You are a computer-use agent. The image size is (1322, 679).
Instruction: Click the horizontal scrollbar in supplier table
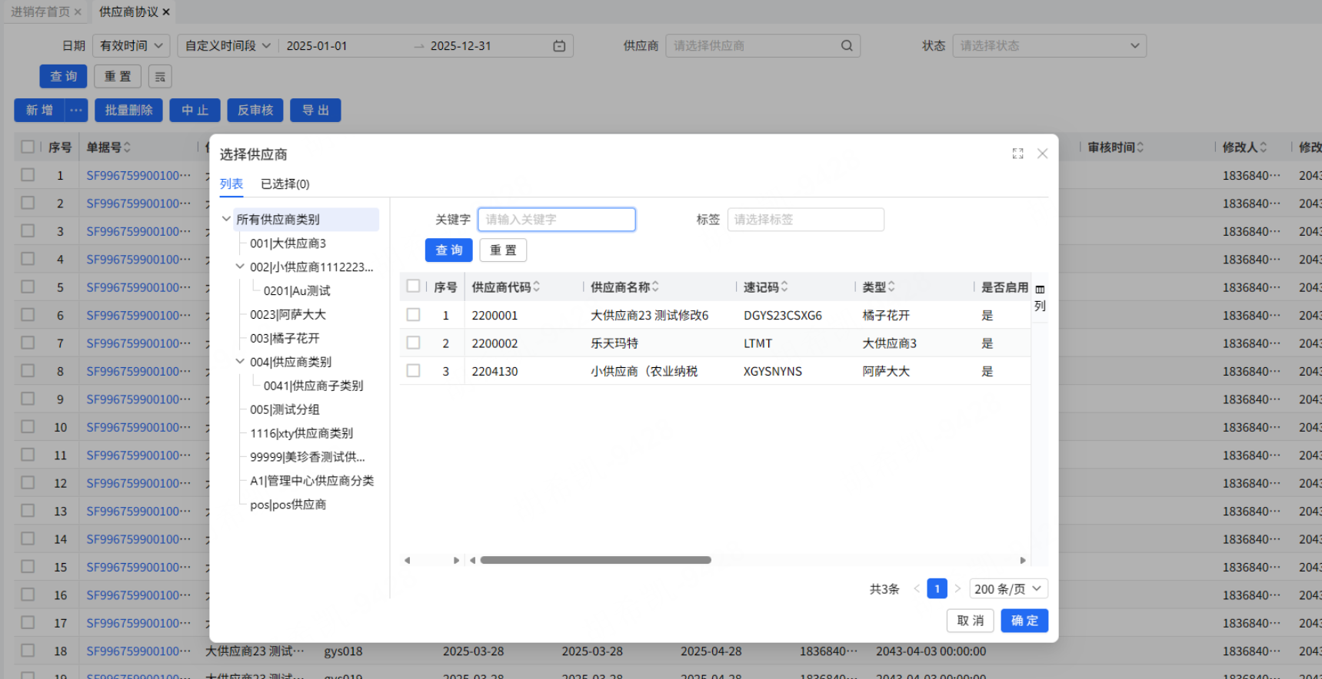[595, 560]
